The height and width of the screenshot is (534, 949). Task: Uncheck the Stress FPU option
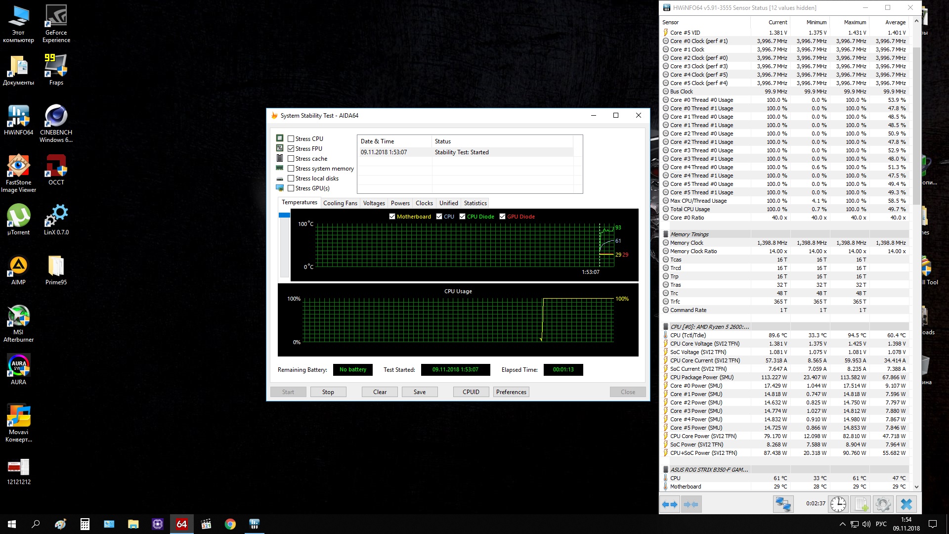pyautogui.click(x=291, y=149)
